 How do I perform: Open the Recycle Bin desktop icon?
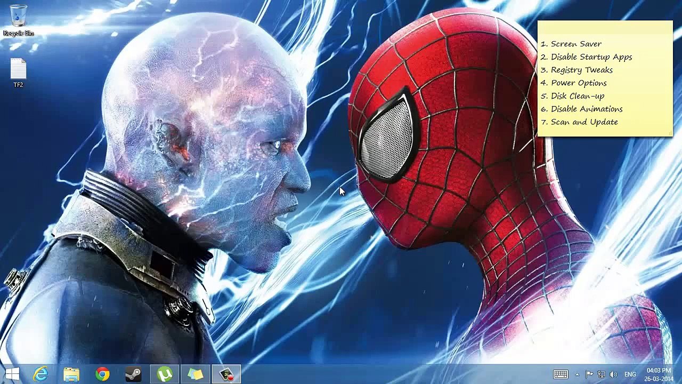click(18, 20)
